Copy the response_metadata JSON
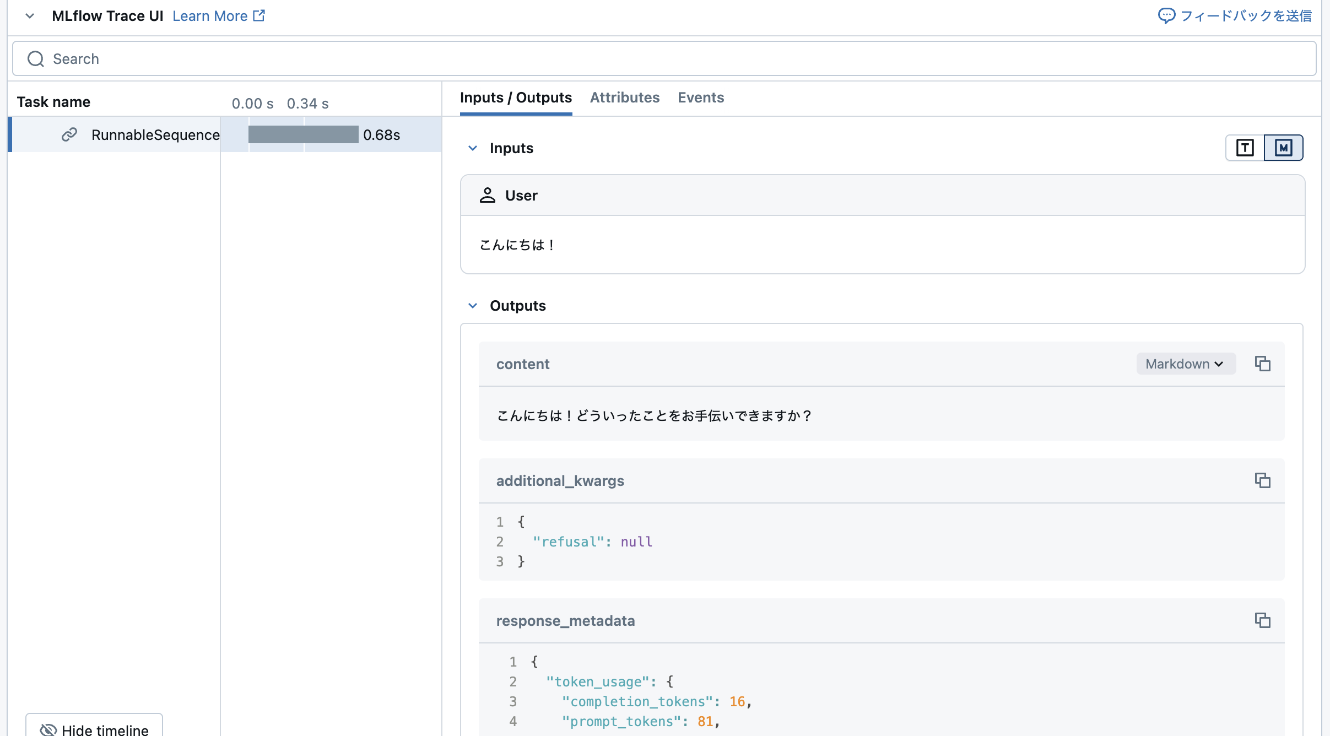 (1263, 620)
